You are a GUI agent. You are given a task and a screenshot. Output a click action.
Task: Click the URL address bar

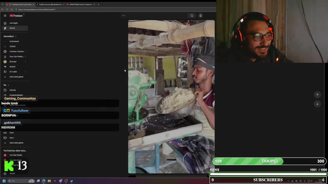point(115,9)
